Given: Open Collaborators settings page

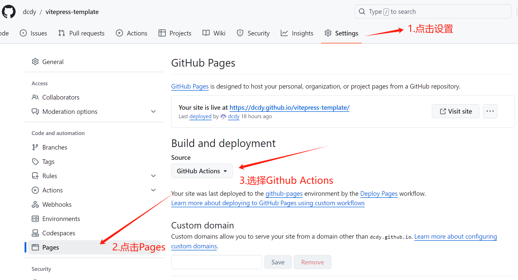Looking at the screenshot, I should click(x=94, y=97).
